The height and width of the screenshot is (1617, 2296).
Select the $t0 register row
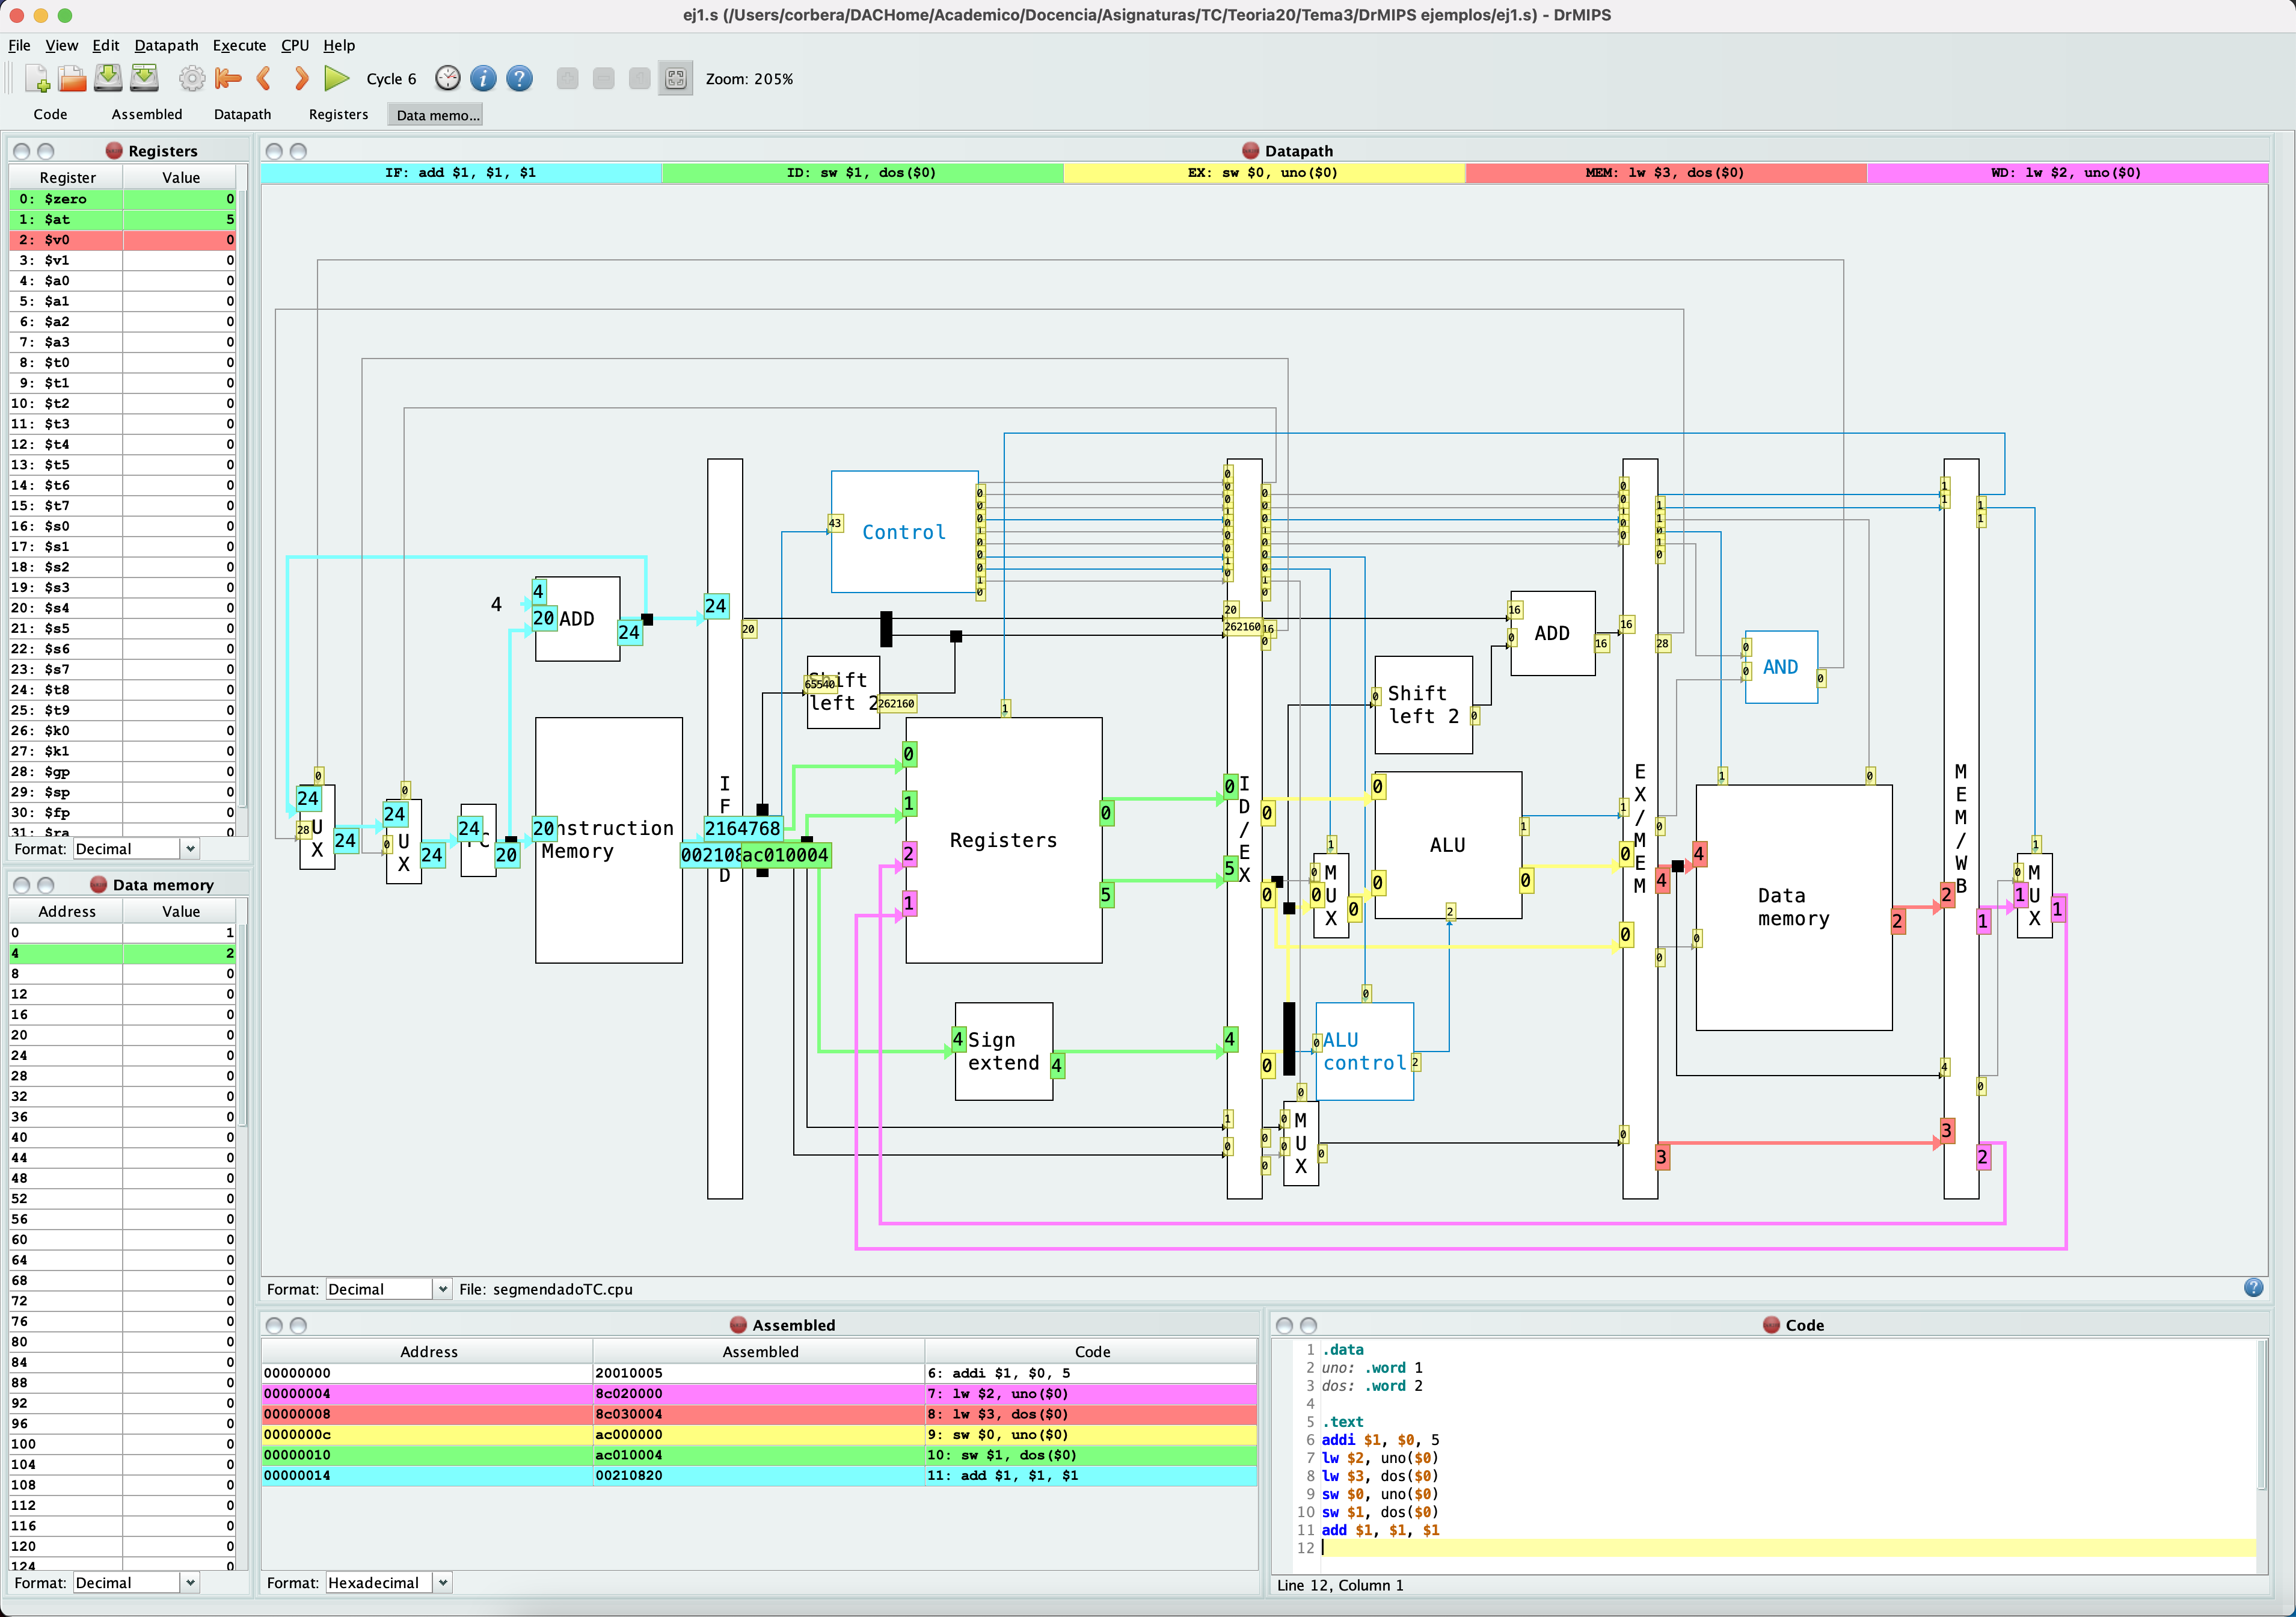click(123, 362)
